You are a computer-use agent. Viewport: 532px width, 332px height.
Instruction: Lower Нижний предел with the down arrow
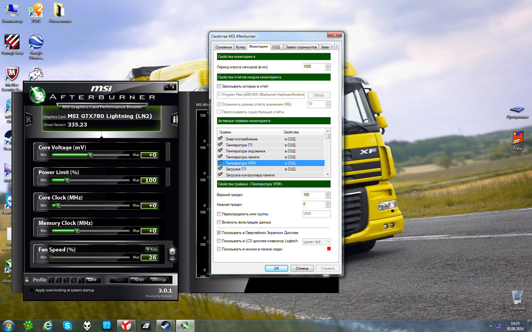(x=328, y=206)
